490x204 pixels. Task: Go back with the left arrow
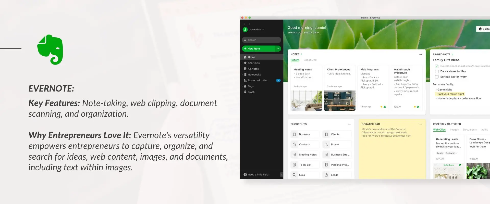[x=244, y=24]
